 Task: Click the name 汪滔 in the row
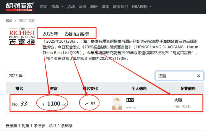(130, 100)
